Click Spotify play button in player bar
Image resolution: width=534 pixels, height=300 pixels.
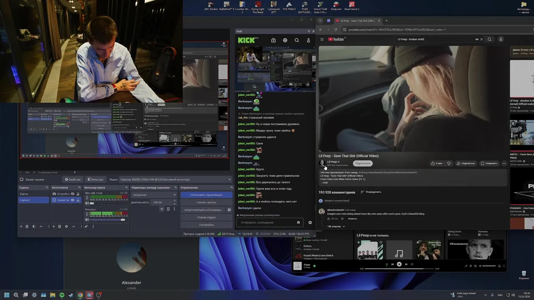pos(399,264)
